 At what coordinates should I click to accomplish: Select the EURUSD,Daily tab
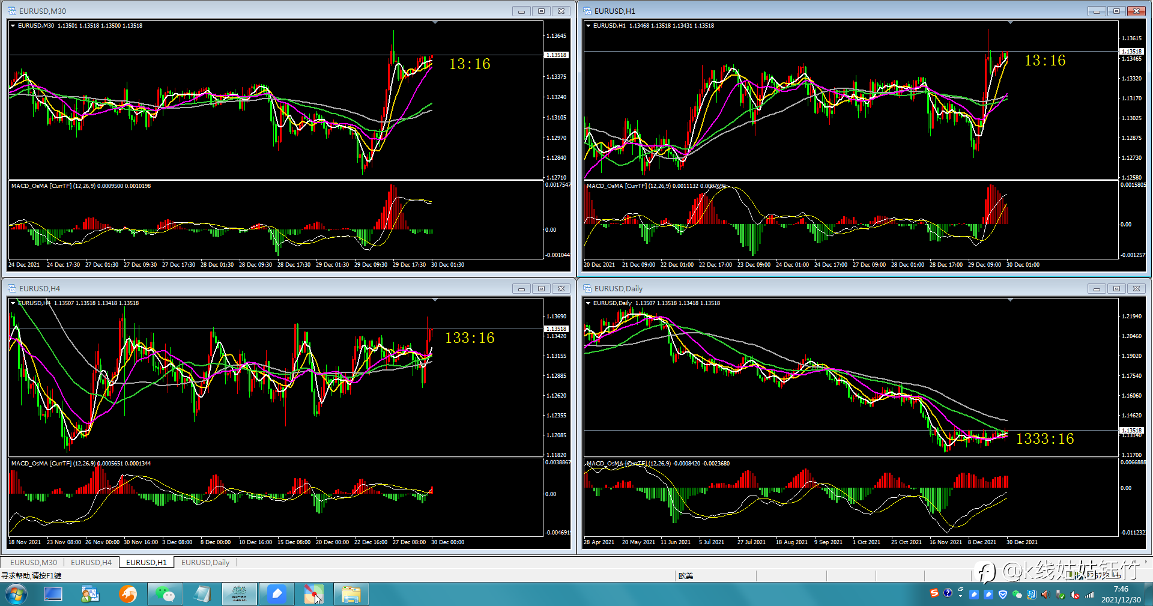(x=205, y=562)
